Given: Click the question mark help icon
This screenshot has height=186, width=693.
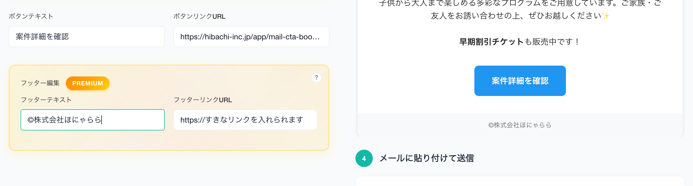Looking at the screenshot, I should click(316, 78).
